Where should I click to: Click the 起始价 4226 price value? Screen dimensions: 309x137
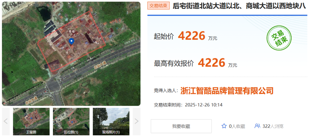[x=191, y=36]
